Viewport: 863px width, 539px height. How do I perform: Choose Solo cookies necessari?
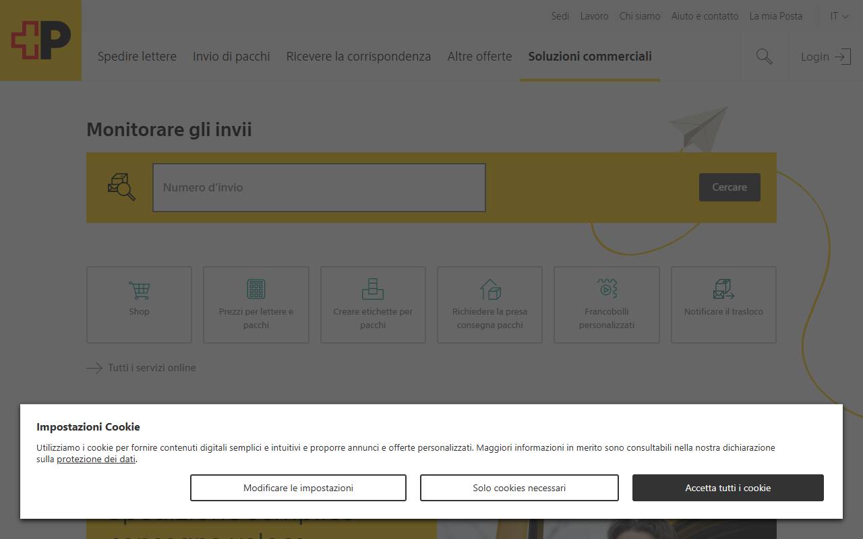click(x=519, y=488)
